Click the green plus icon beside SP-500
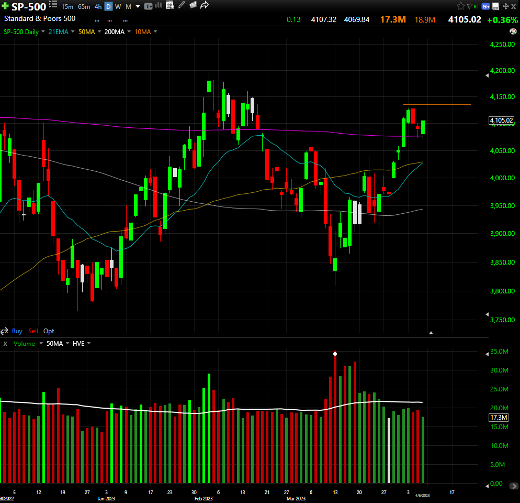The image size is (520, 503). tap(5, 6)
